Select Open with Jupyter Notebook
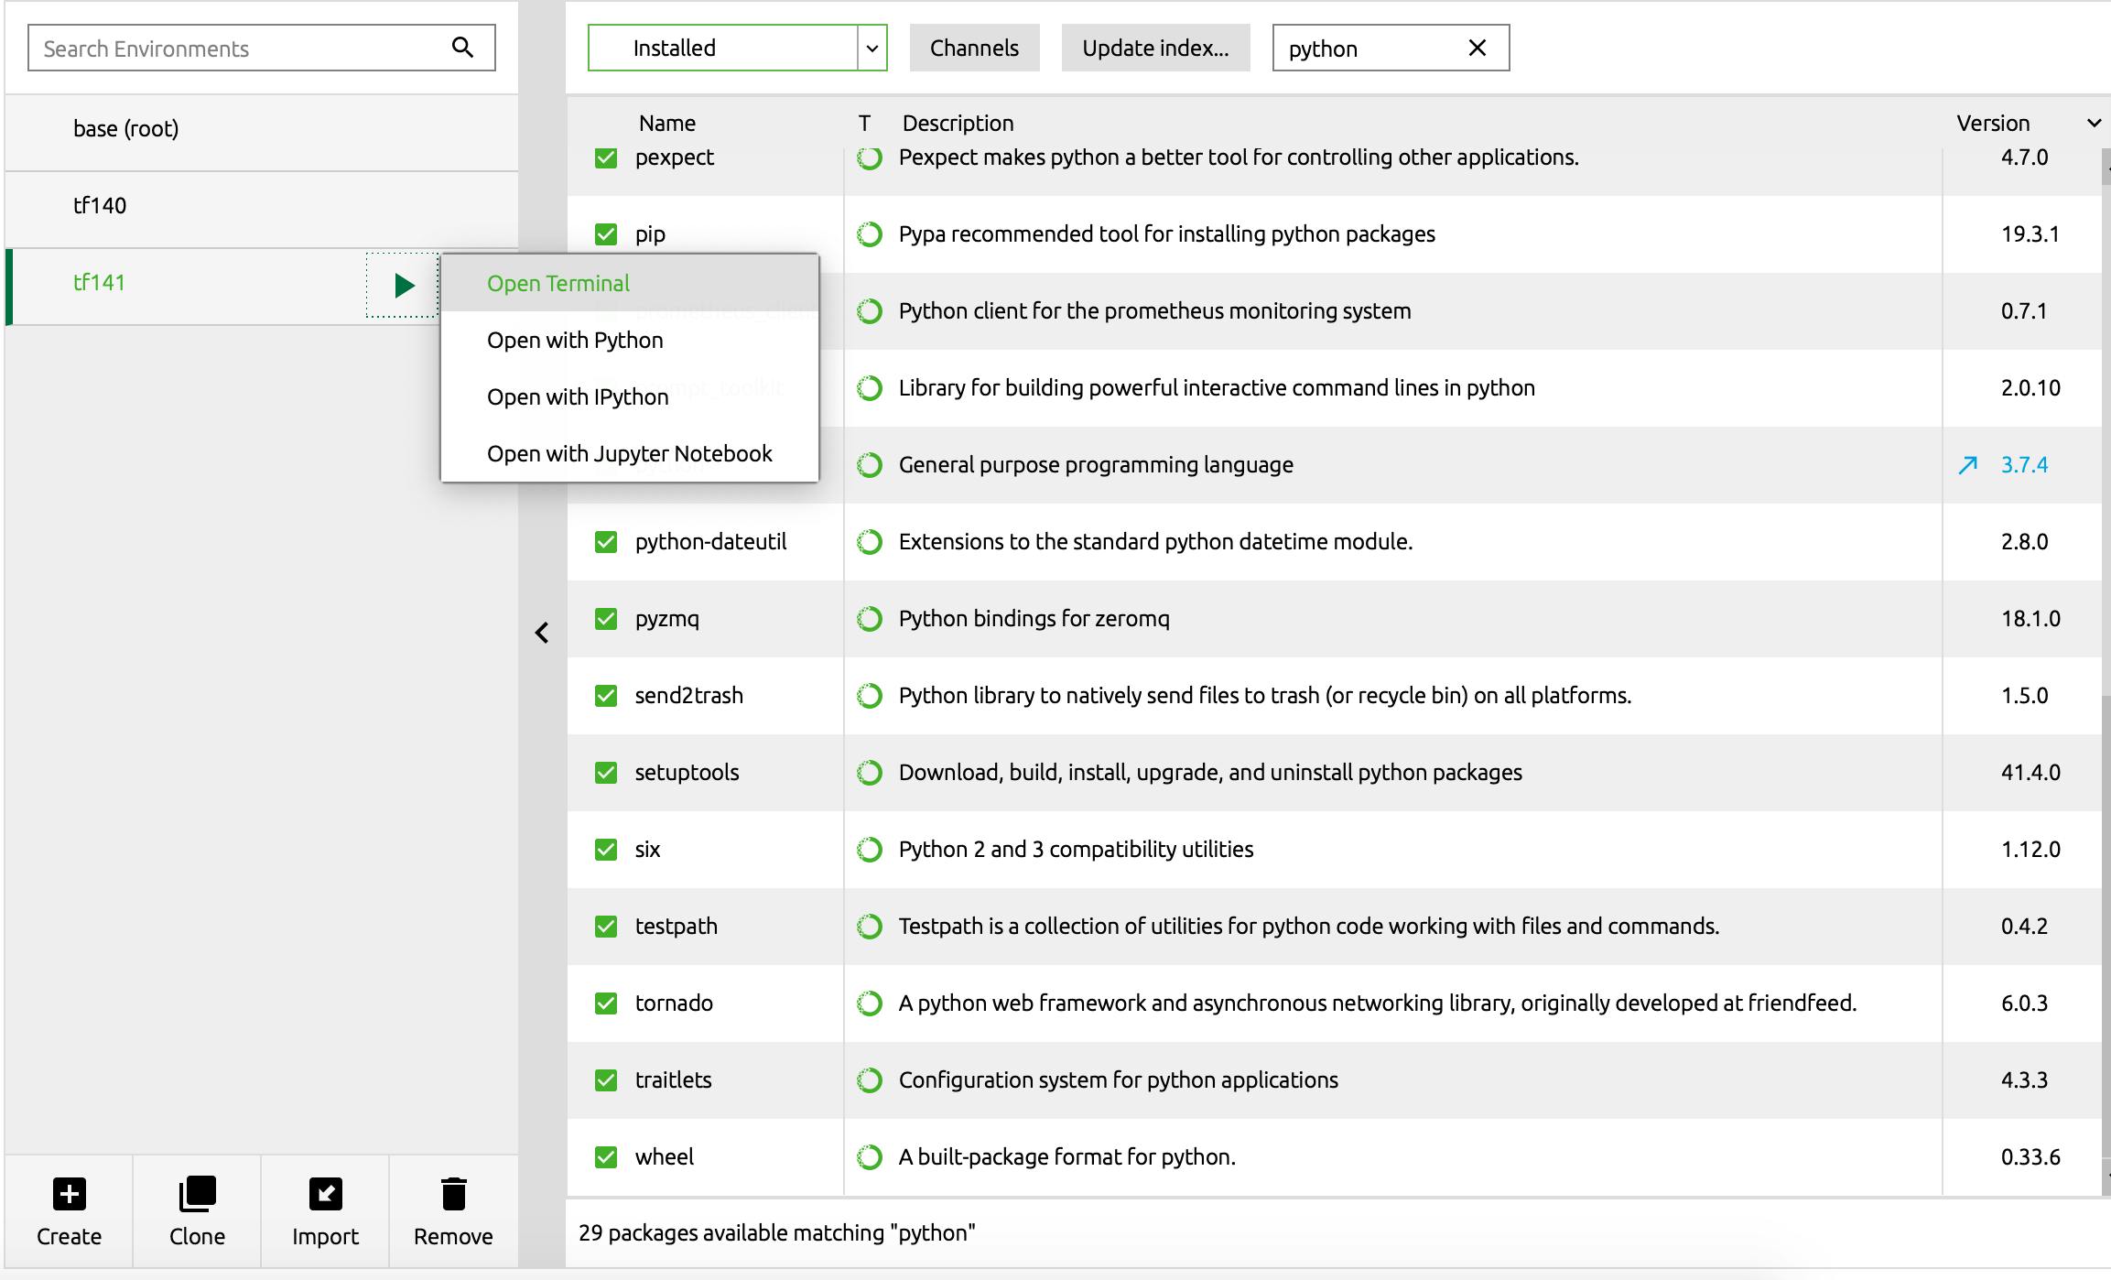The width and height of the screenshot is (2111, 1280). 630,454
